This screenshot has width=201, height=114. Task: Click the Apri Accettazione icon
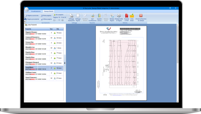tap(92, 17)
